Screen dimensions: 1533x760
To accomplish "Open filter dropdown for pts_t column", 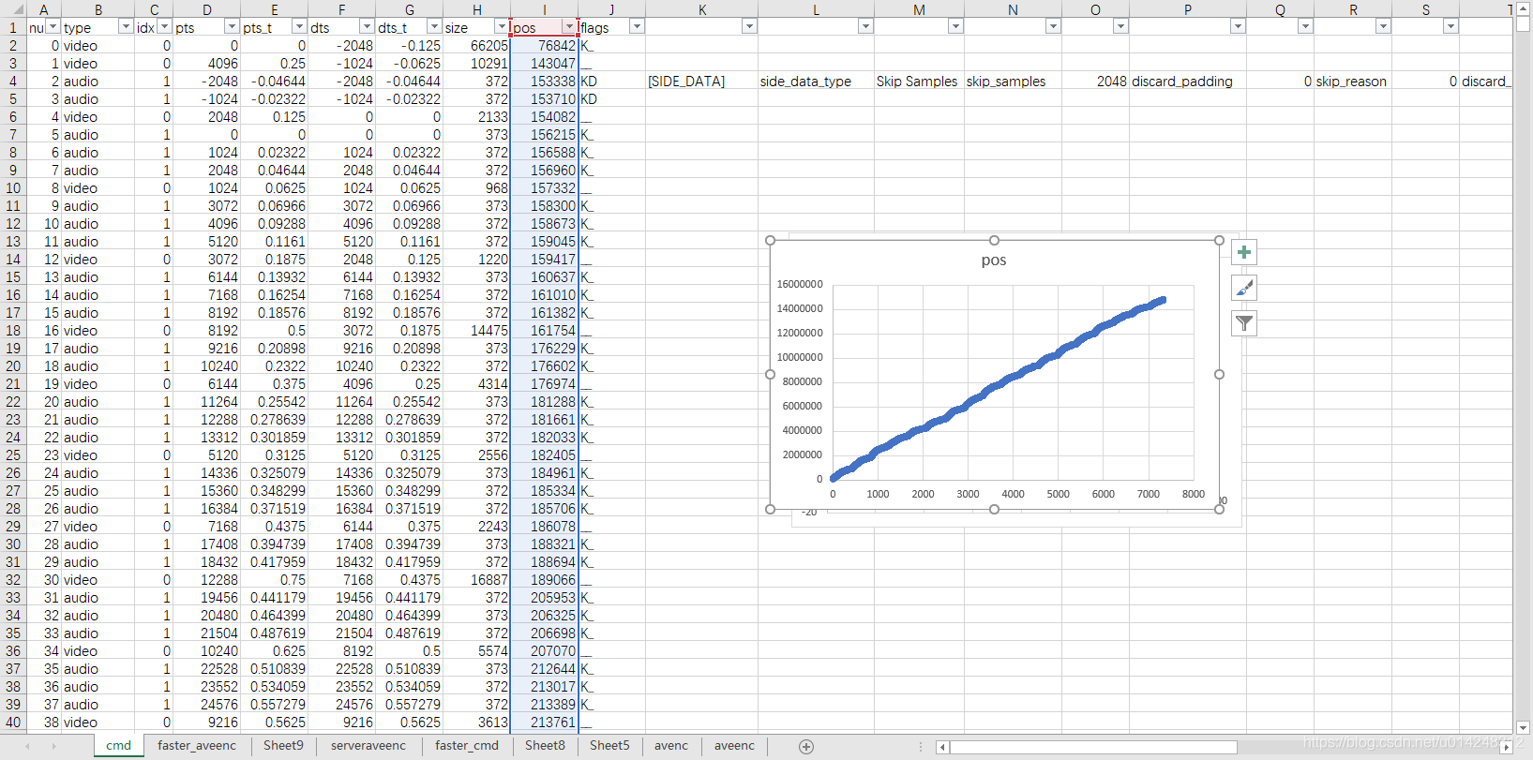I will pyautogui.click(x=299, y=27).
